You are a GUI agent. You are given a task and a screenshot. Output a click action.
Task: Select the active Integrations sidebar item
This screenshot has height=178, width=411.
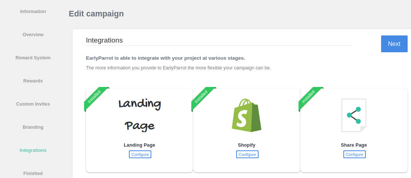pyautogui.click(x=33, y=150)
